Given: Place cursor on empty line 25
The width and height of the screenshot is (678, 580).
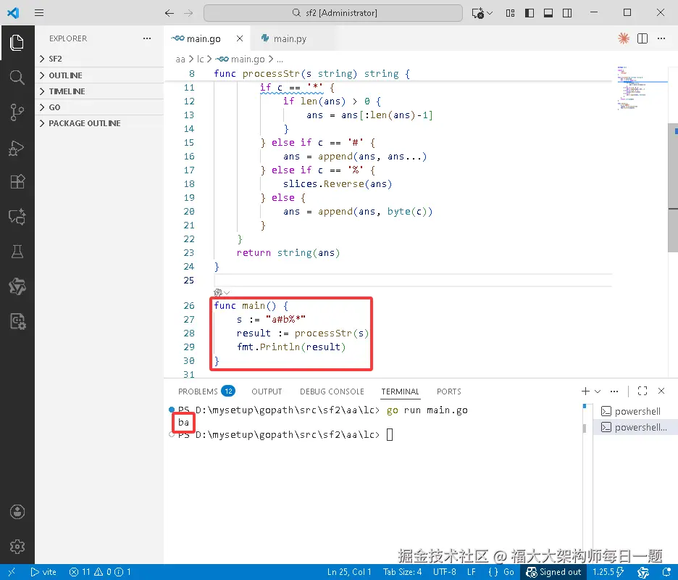Looking at the screenshot, I should [413, 280].
